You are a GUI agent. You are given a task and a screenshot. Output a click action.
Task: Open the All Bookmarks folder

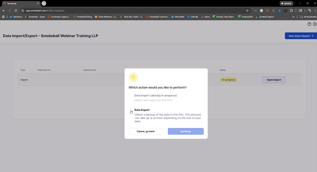tap(308, 17)
